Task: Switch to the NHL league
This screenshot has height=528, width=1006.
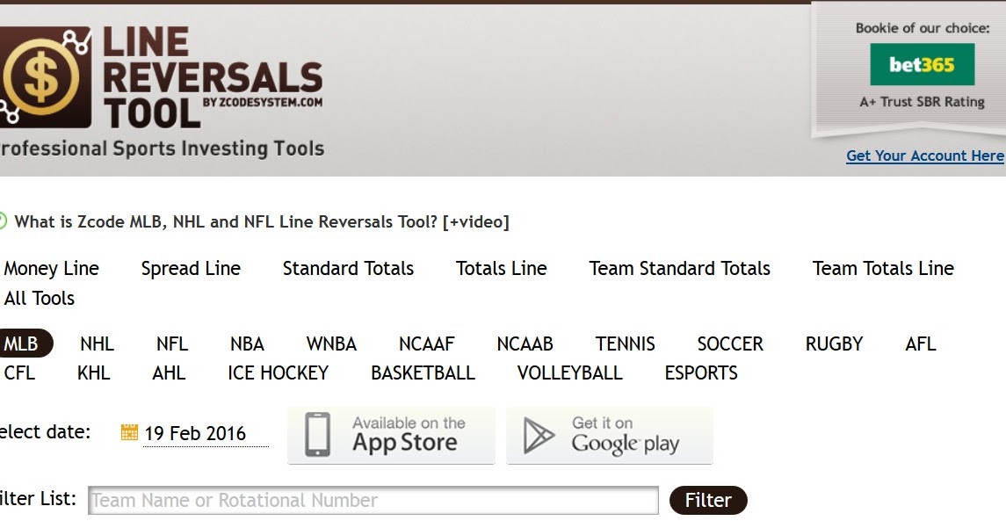Action: 97,344
